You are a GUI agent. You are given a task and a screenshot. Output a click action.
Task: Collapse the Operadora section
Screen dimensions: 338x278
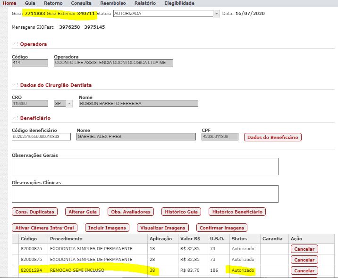(x=15, y=44)
